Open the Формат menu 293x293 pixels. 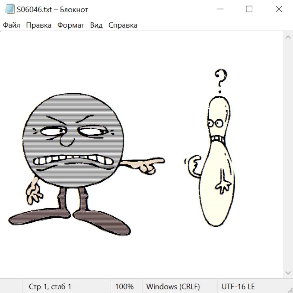[71, 25]
